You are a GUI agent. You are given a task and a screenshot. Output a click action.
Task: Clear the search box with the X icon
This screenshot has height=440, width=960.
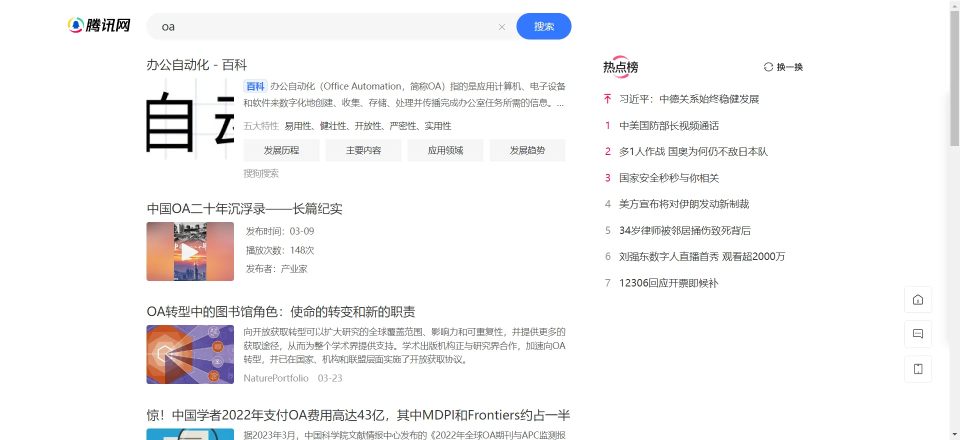pyautogui.click(x=502, y=27)
